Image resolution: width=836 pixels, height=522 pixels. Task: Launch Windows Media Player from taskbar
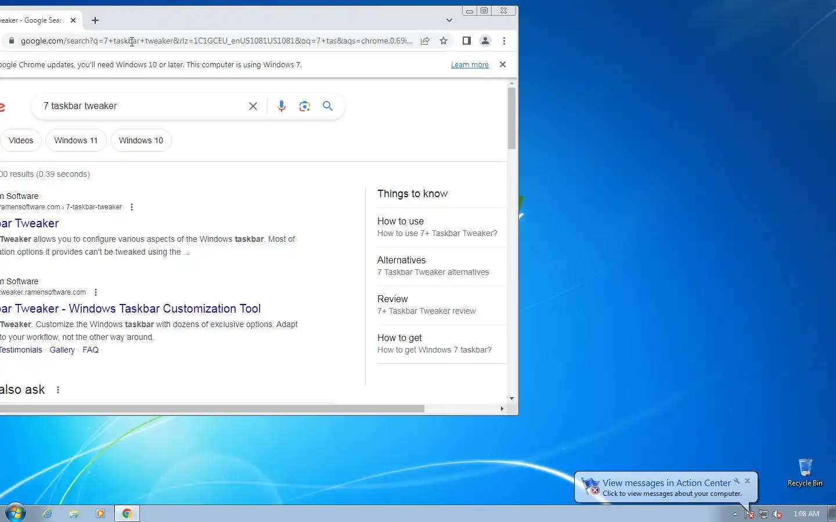(100, 513)
